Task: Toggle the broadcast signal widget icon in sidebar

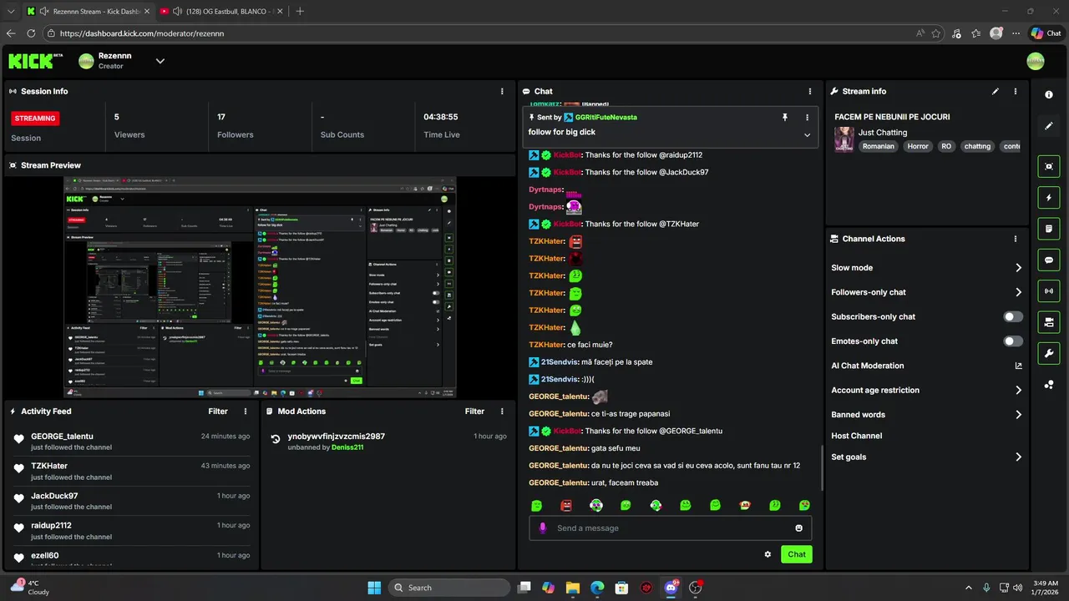Action: click(1049, 290)
